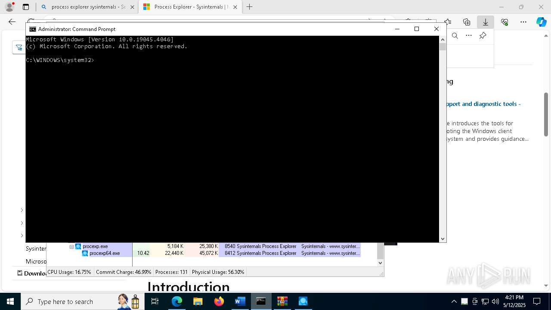Viewport: 551px width, 310px height.
Task: Open File Explorer from taskbar
Action: pos(198,301)
